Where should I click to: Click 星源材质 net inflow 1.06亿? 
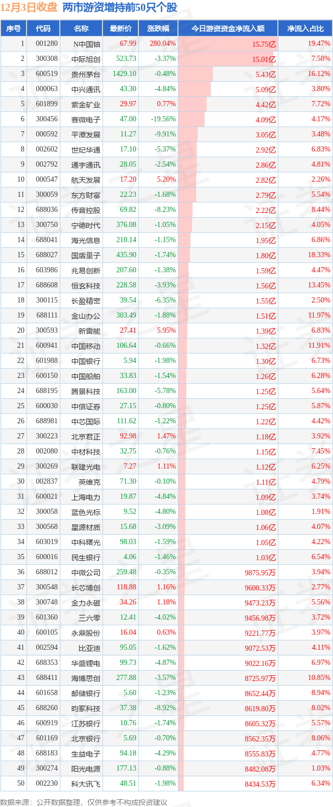click(265, 527)
